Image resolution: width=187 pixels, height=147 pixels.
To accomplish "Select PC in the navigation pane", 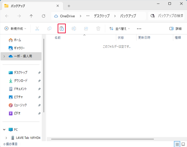I will pos(13,129).
